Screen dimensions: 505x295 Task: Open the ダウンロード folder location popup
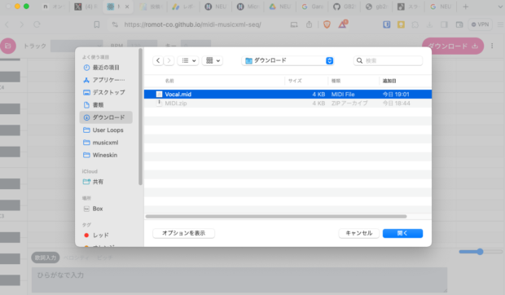click(288, 60)
